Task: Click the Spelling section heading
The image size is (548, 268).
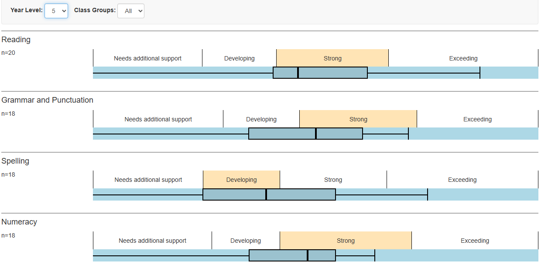Action: point(15,161)
